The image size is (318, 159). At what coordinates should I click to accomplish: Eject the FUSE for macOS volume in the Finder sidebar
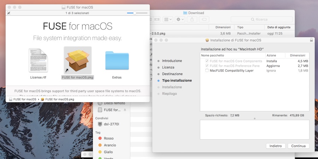[x=125, y=110]
